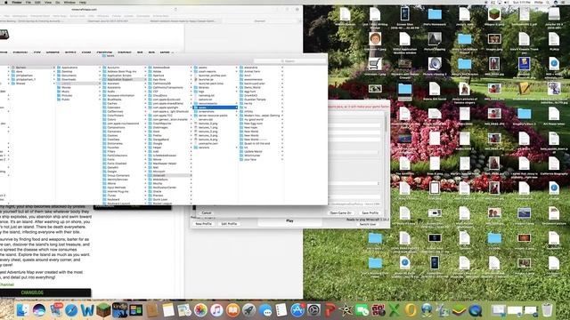
Task: Open Microsoft Word from the Dock
Action: 87,310
